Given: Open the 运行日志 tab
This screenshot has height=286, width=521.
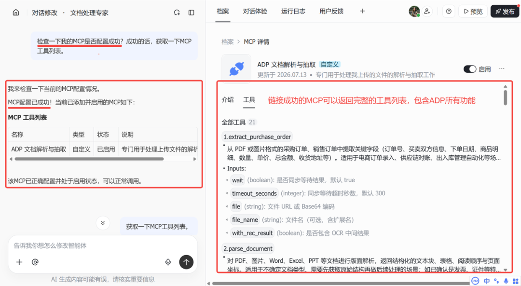Looking at the screenshot, I should pos(293,11).
